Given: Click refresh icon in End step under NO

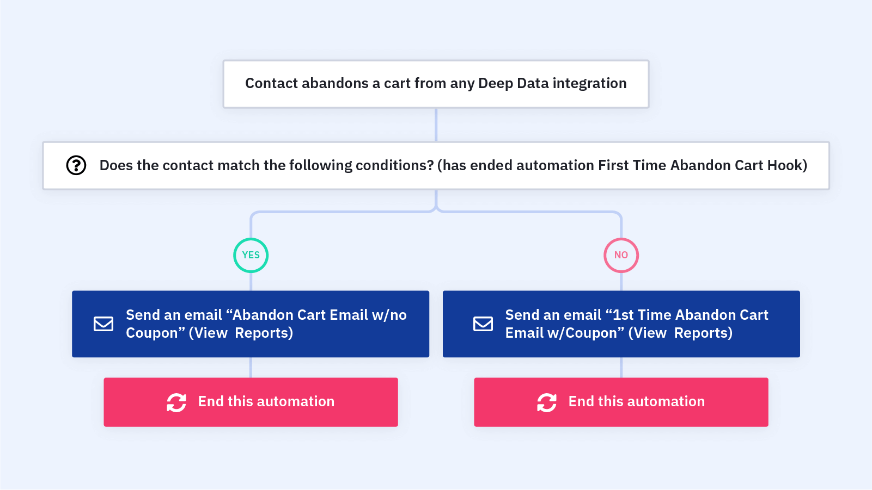Looking at the screenshot, I should coord(547,402).
